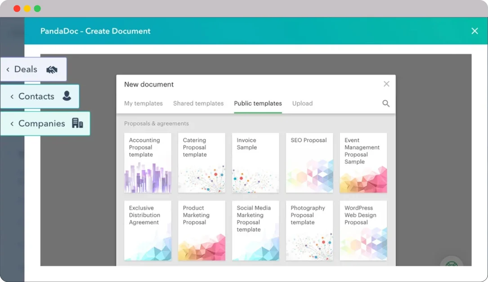Click the Contacts person icon
488x282 pixels.
pos(67,96)
